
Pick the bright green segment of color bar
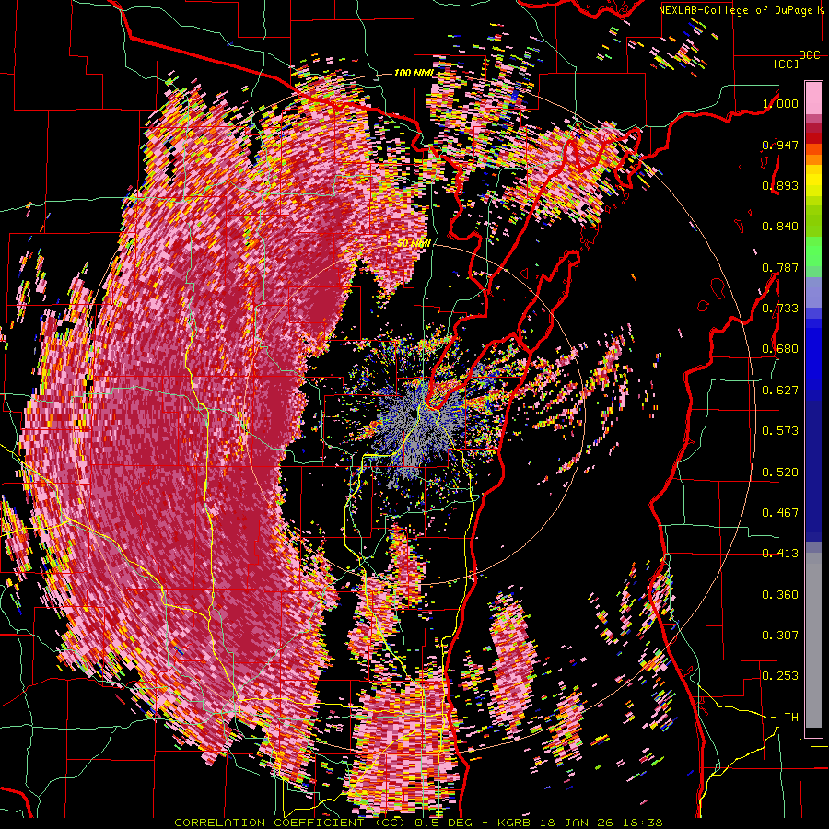pyautogui.click(x=813, y=251)
